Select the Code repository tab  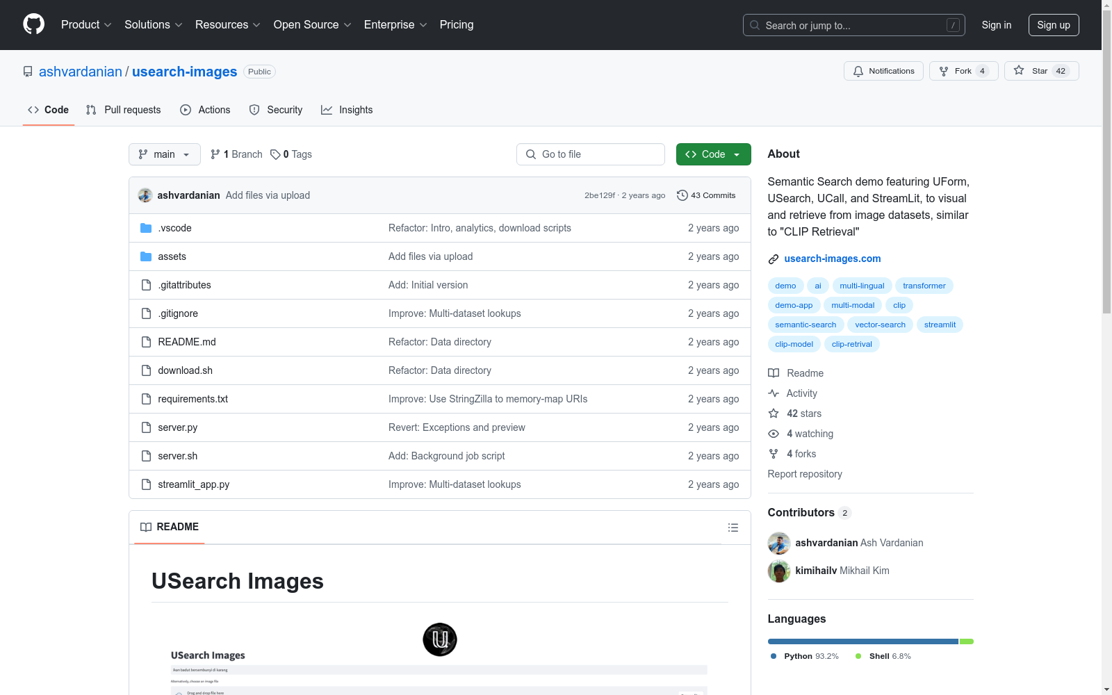pyautogui.click(x=48, y=110)
